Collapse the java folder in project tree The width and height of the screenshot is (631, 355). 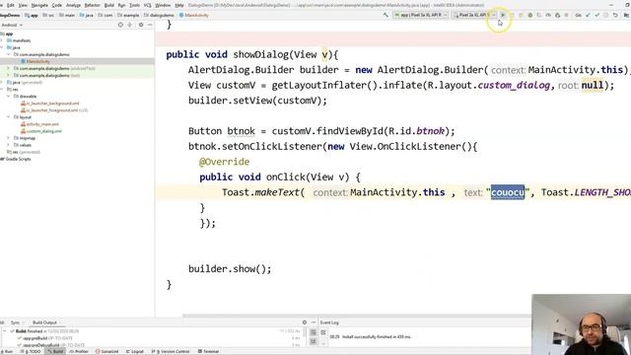(x=2, y=47)
